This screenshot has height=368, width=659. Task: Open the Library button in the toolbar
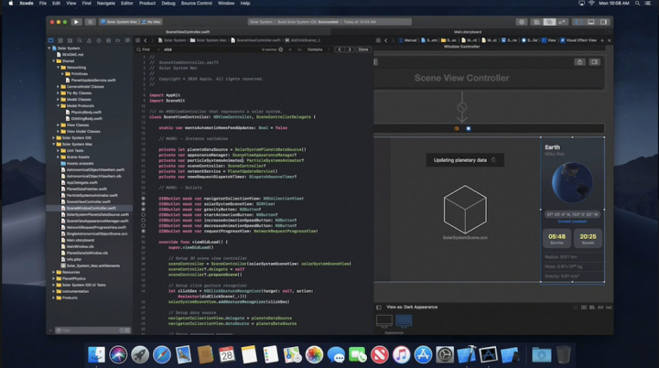(522, 22)
